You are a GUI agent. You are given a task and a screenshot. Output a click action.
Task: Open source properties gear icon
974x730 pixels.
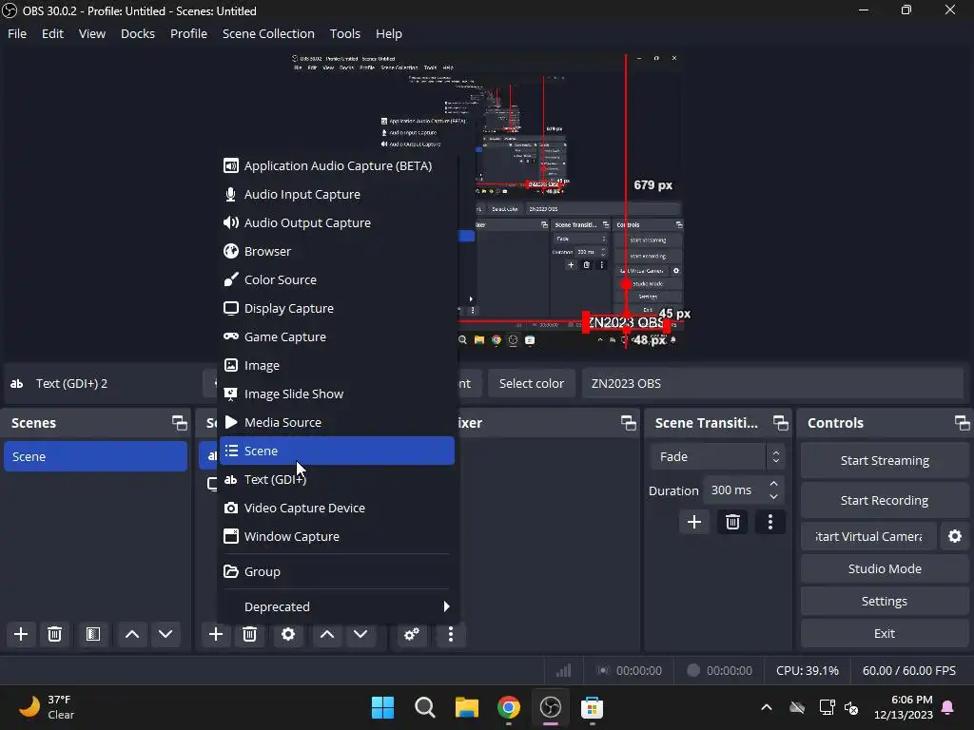click(x=288, y=634)
